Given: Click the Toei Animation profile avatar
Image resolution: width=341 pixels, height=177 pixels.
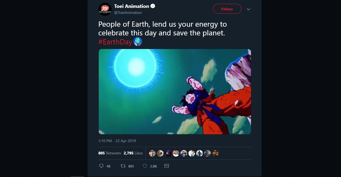Looking at the screenshot, I should pyautogui.click(x=105, y=9).
